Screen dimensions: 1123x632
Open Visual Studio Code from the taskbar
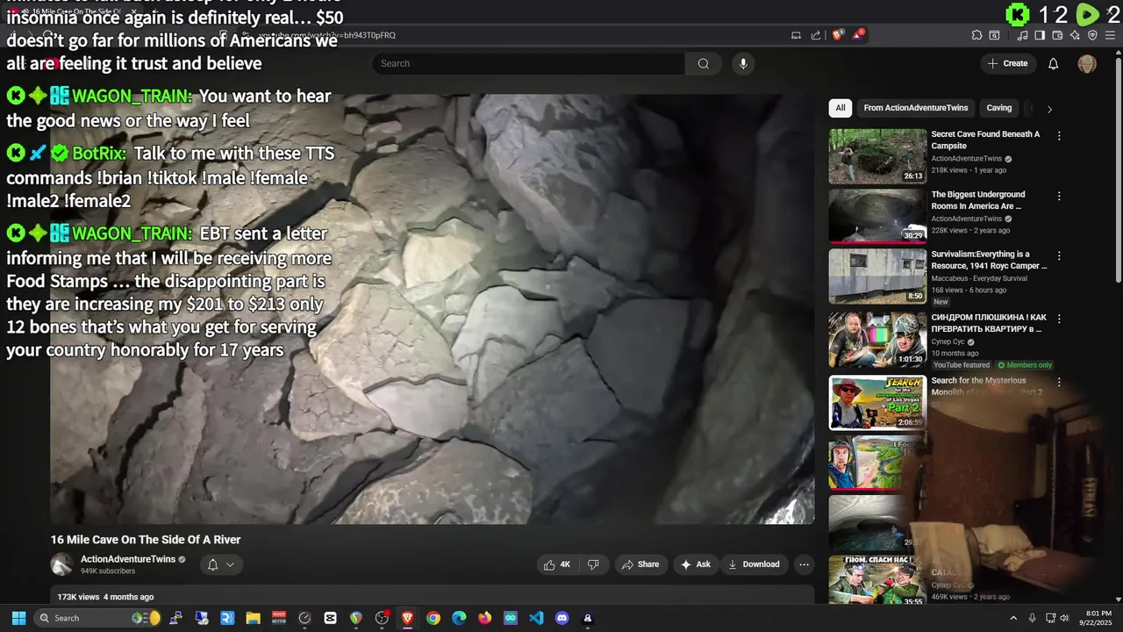536,618
